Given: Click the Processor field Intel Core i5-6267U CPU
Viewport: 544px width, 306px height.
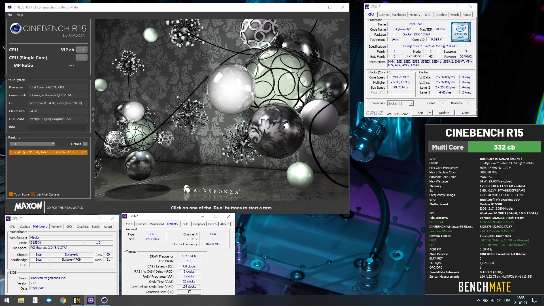Looking at the screenshot, I should click(x=58, y=87).
